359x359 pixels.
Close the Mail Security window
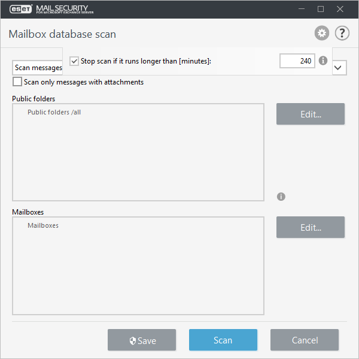point(340,9)
